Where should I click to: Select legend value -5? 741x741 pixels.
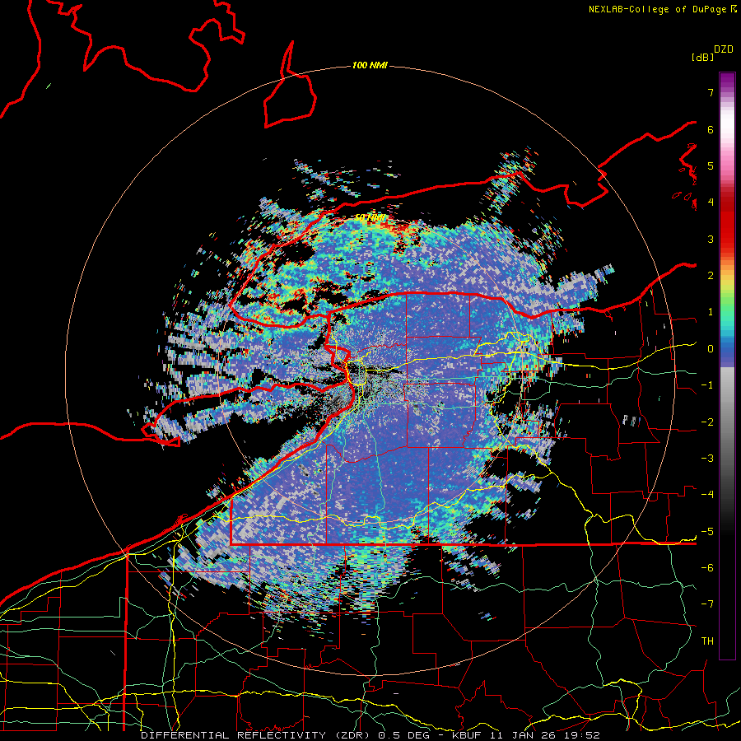[x=707, y=532]
